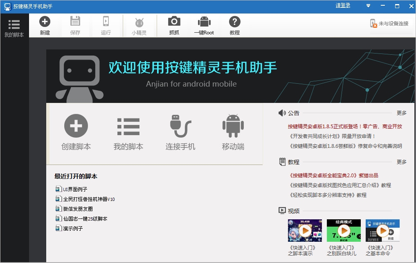
Task: Click the 教程 notepad section icon
Action: click(x=282, y=162)
